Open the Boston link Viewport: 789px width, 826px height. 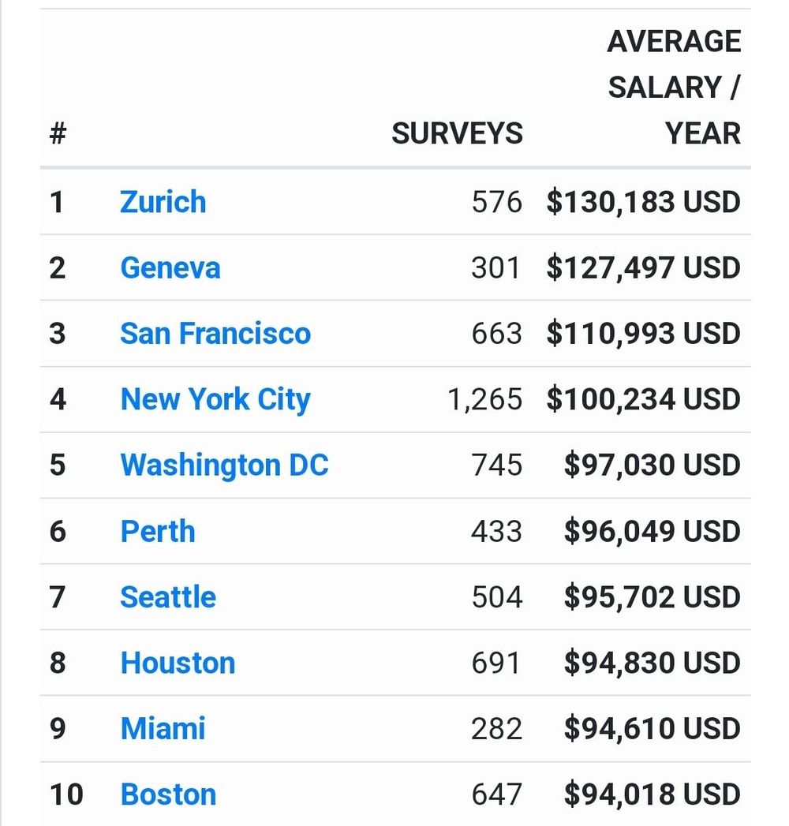(168, 794)
